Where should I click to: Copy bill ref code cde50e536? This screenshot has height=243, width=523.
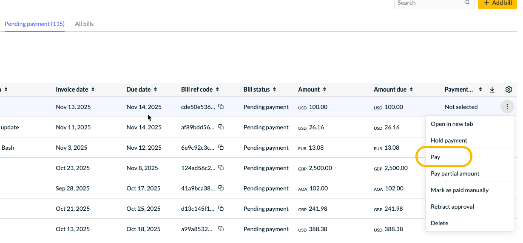click(221, 107)
